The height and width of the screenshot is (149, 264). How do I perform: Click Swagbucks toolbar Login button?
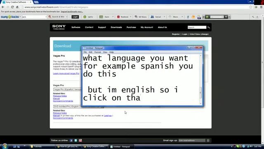[75, 17]
